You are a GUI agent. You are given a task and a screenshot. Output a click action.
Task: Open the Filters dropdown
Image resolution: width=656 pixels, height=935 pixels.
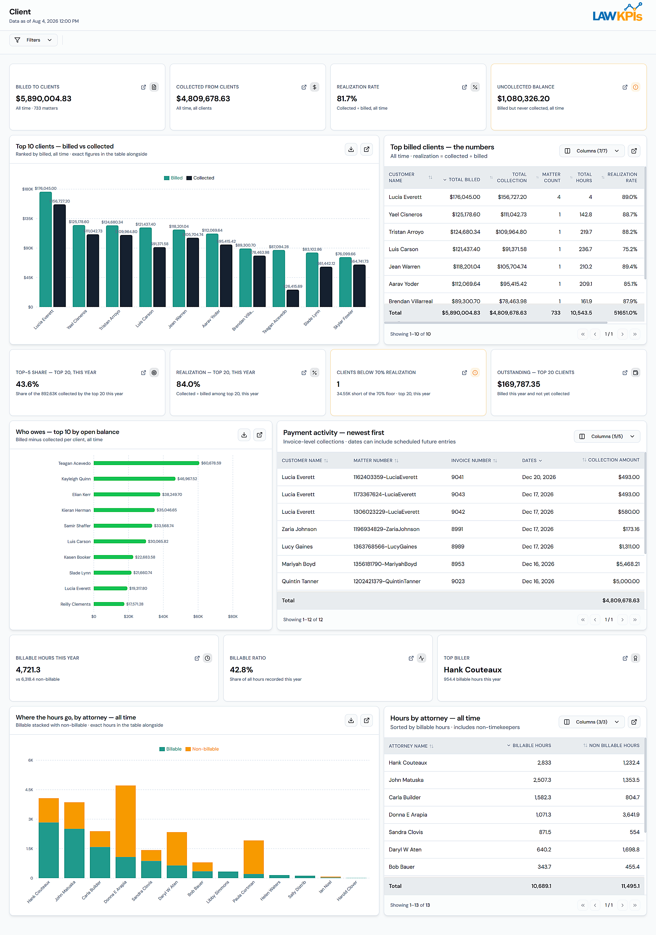[33, 40]
